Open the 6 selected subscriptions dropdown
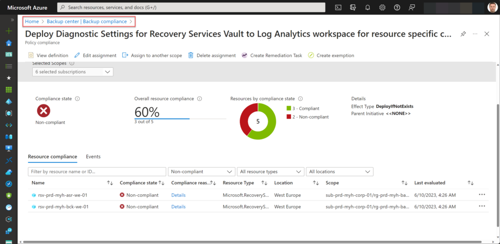 pyautogui.click(x=73, y=72)
